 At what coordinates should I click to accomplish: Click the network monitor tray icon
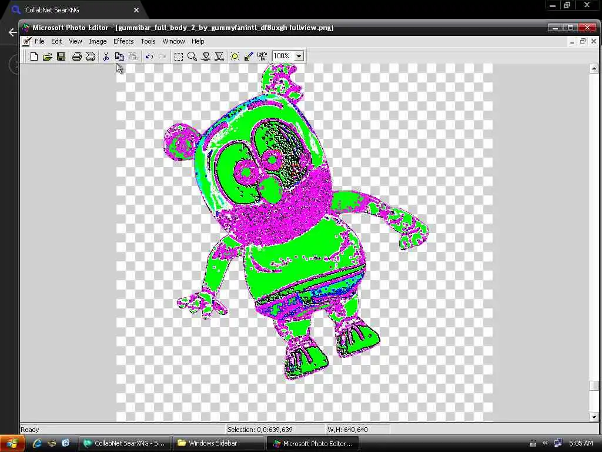point(558,443)
